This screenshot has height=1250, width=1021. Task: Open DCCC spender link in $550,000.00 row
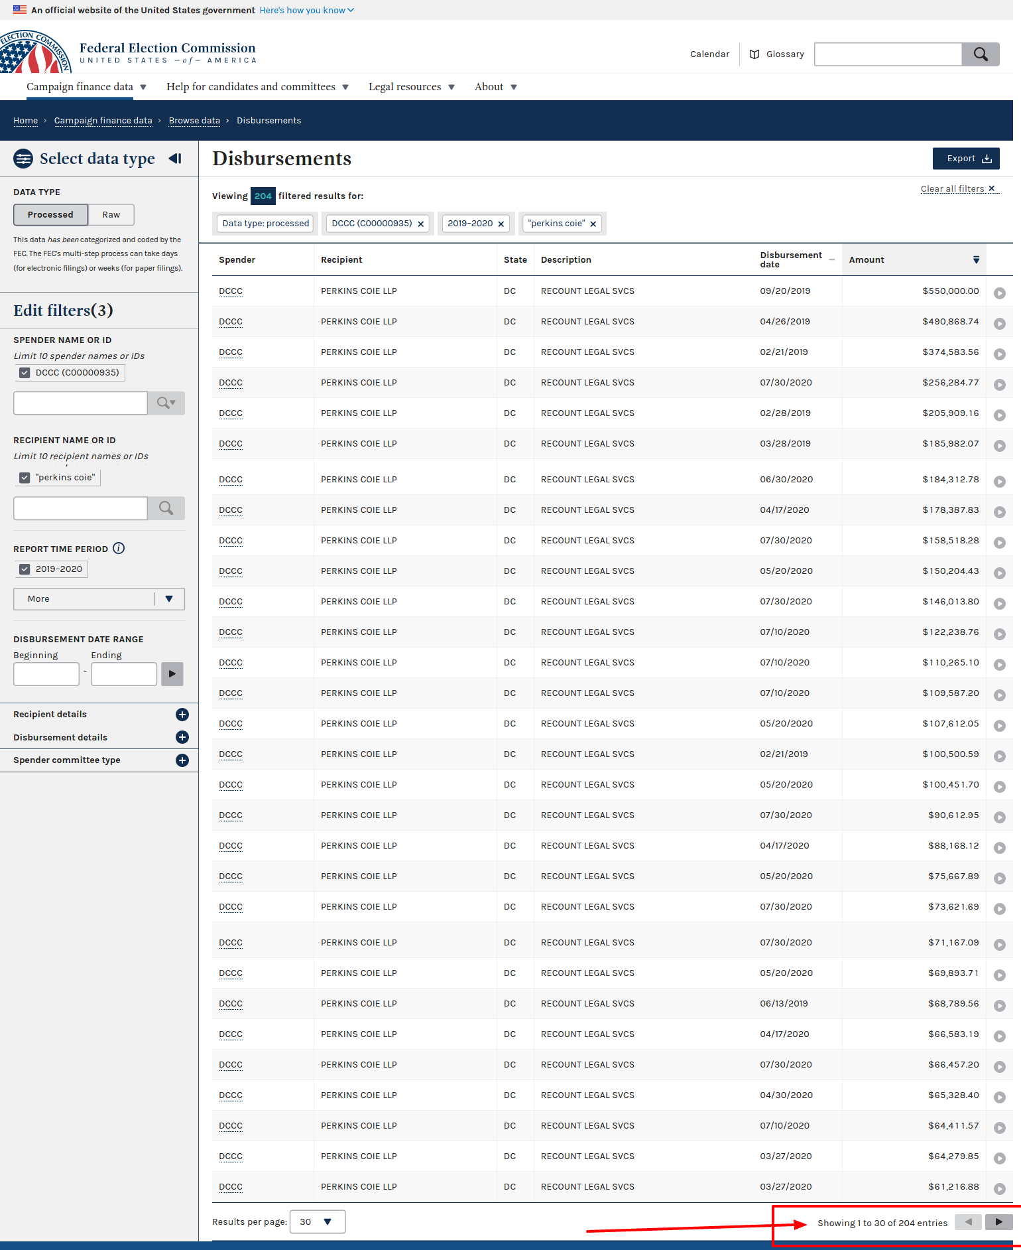[x=231, y=291]
